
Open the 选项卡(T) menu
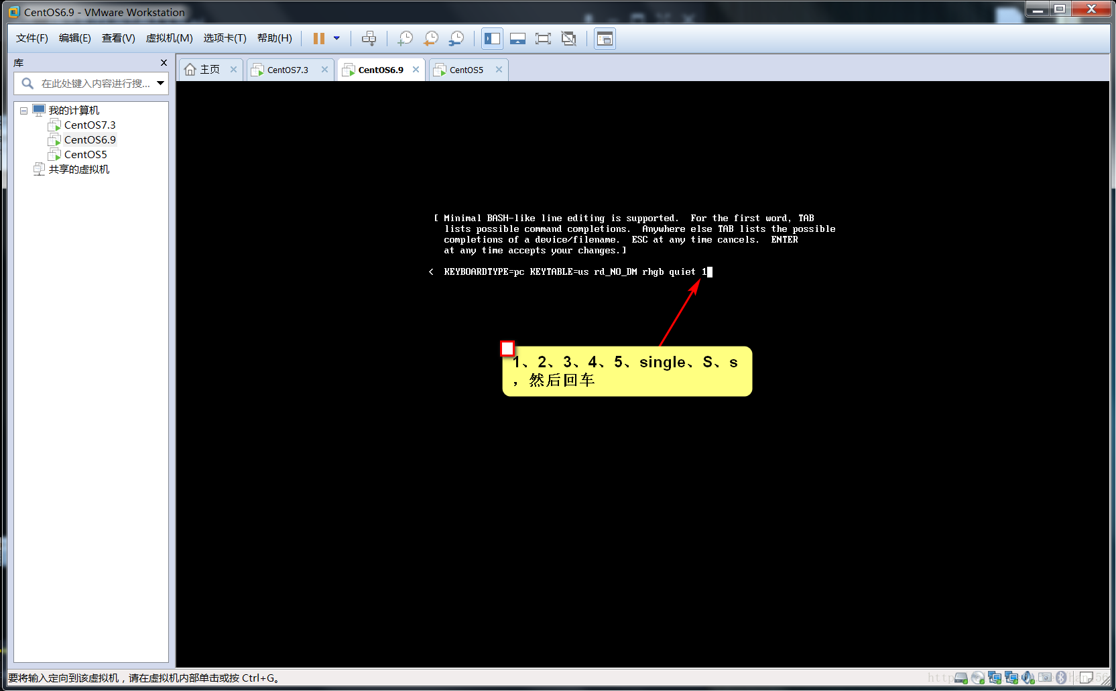225,38
